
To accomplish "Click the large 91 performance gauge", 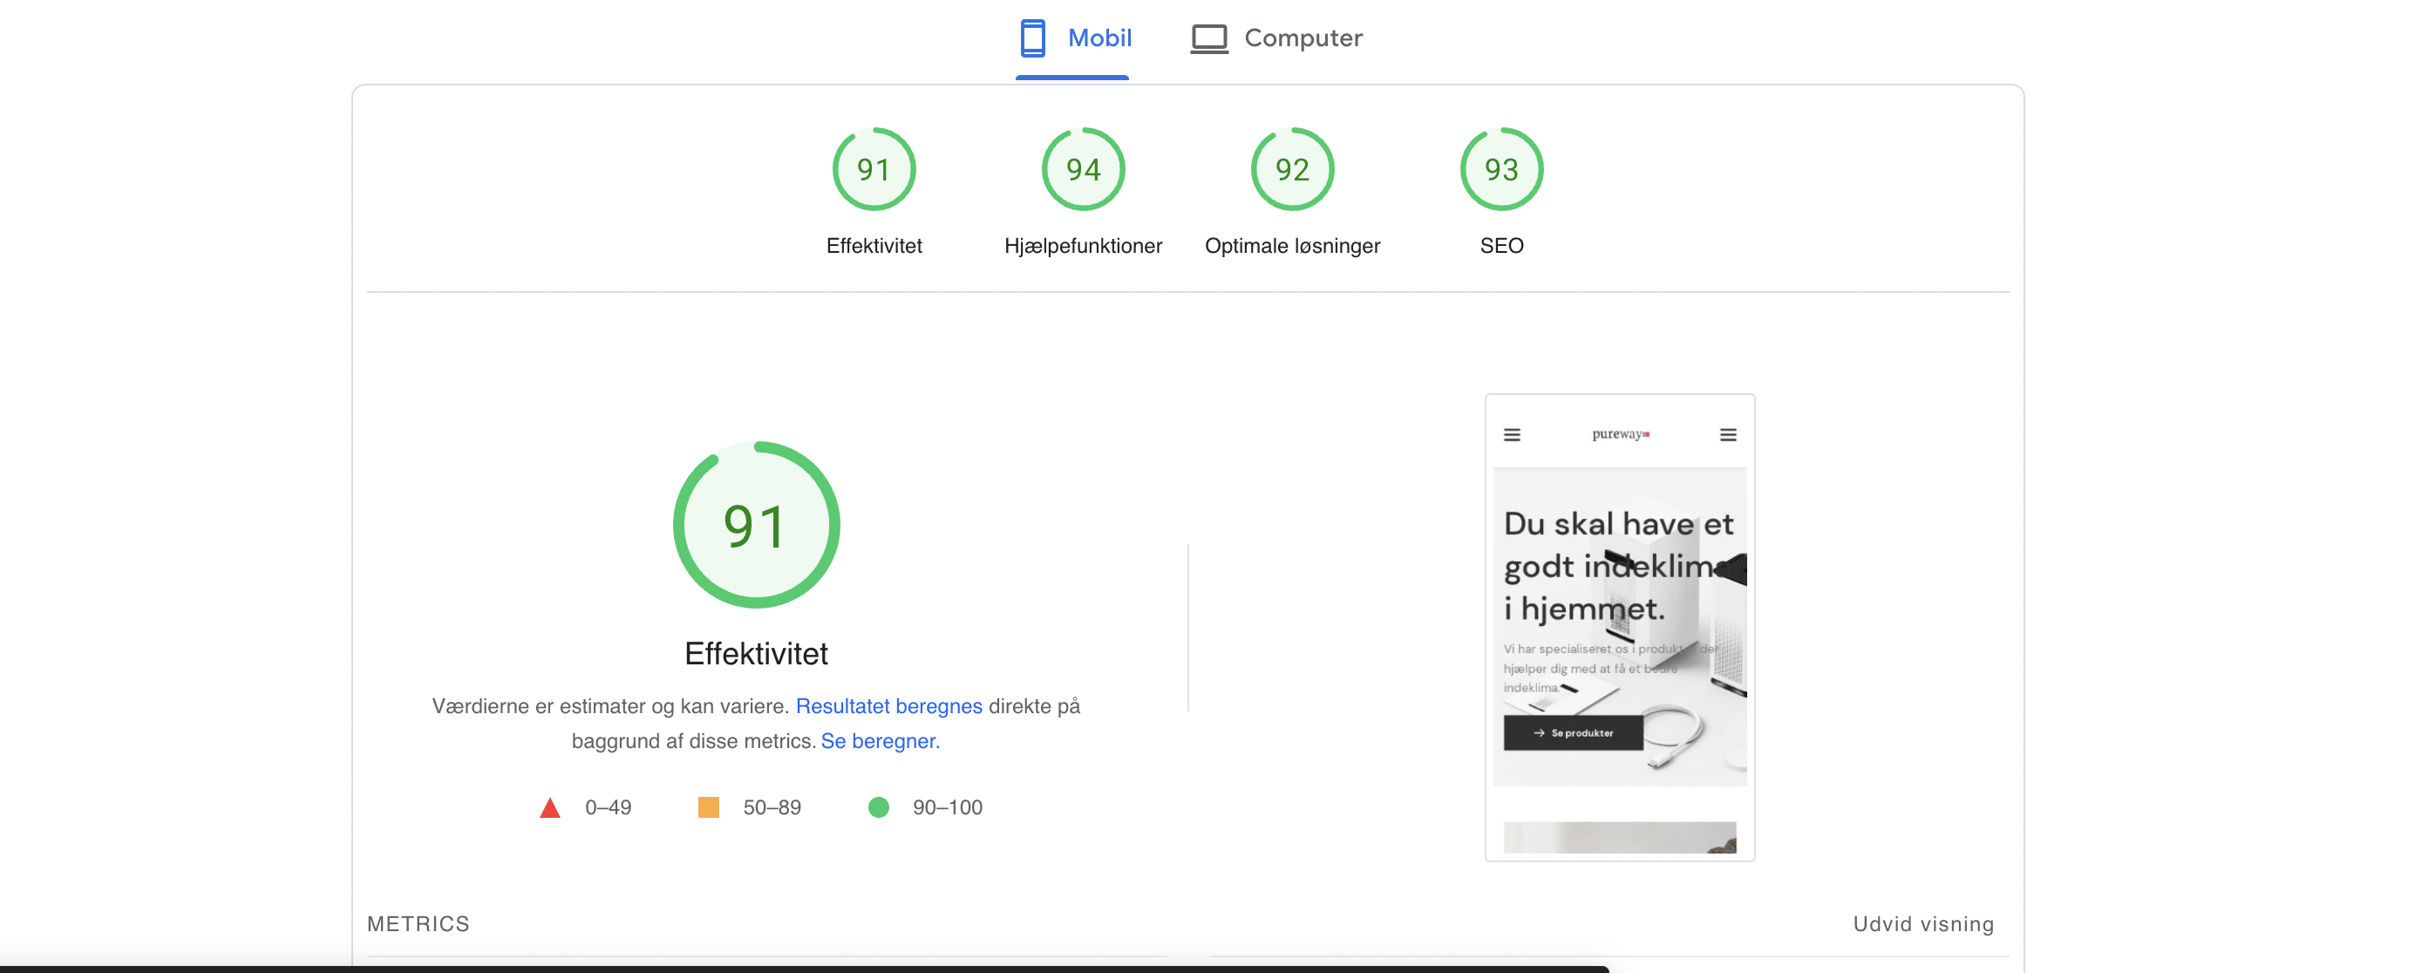I will pyautogui.click(x=756, y=525).
